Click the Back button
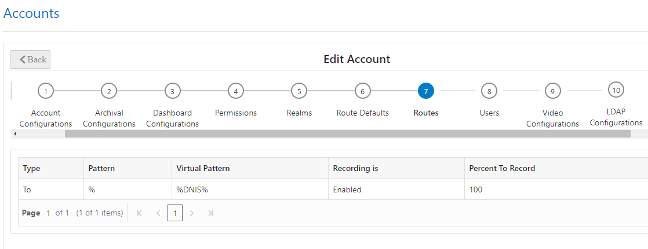Viewport: 648px width, 249px height. pos(31,60)
